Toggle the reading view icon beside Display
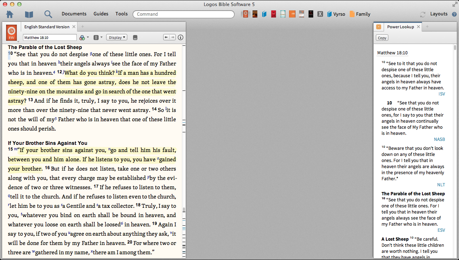 pyautogui.click(x=135, y=38)
